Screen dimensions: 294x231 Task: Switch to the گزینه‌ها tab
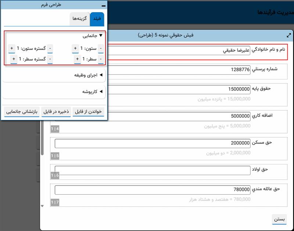click(x=80, y=19)
